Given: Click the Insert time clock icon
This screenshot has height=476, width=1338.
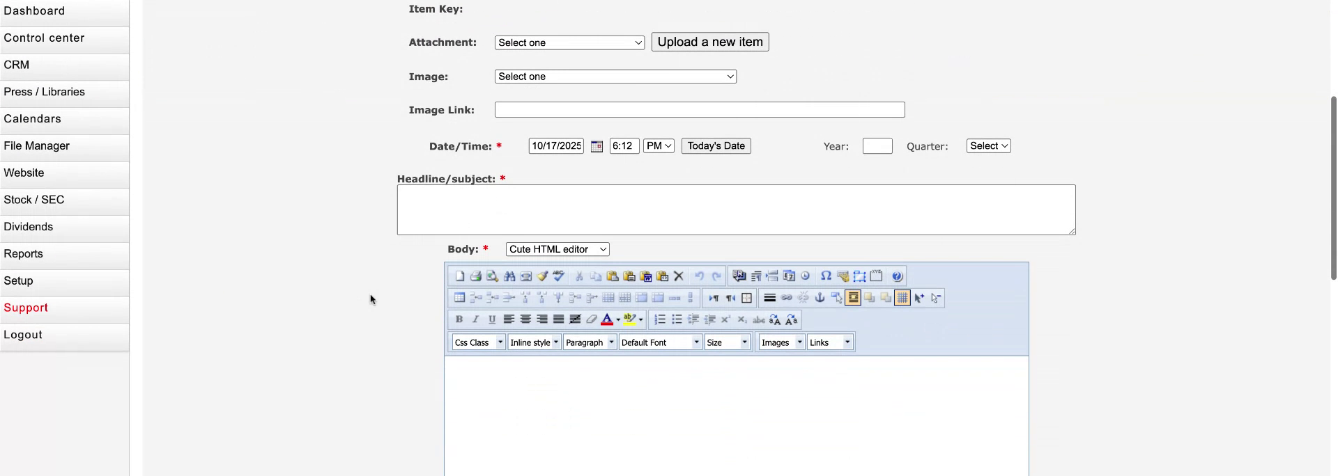Looking at the screenshot, I should [806, 276].
